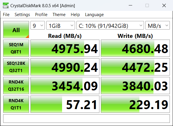
Task: Open the Settings menu
Action: [22, 15]
